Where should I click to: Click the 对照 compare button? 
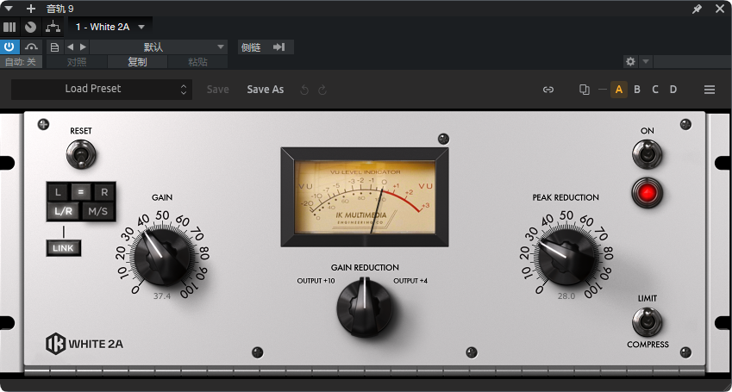point(77,62)
